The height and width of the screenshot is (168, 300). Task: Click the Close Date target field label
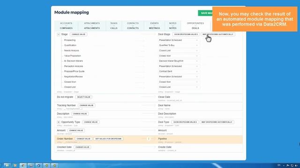164,97
